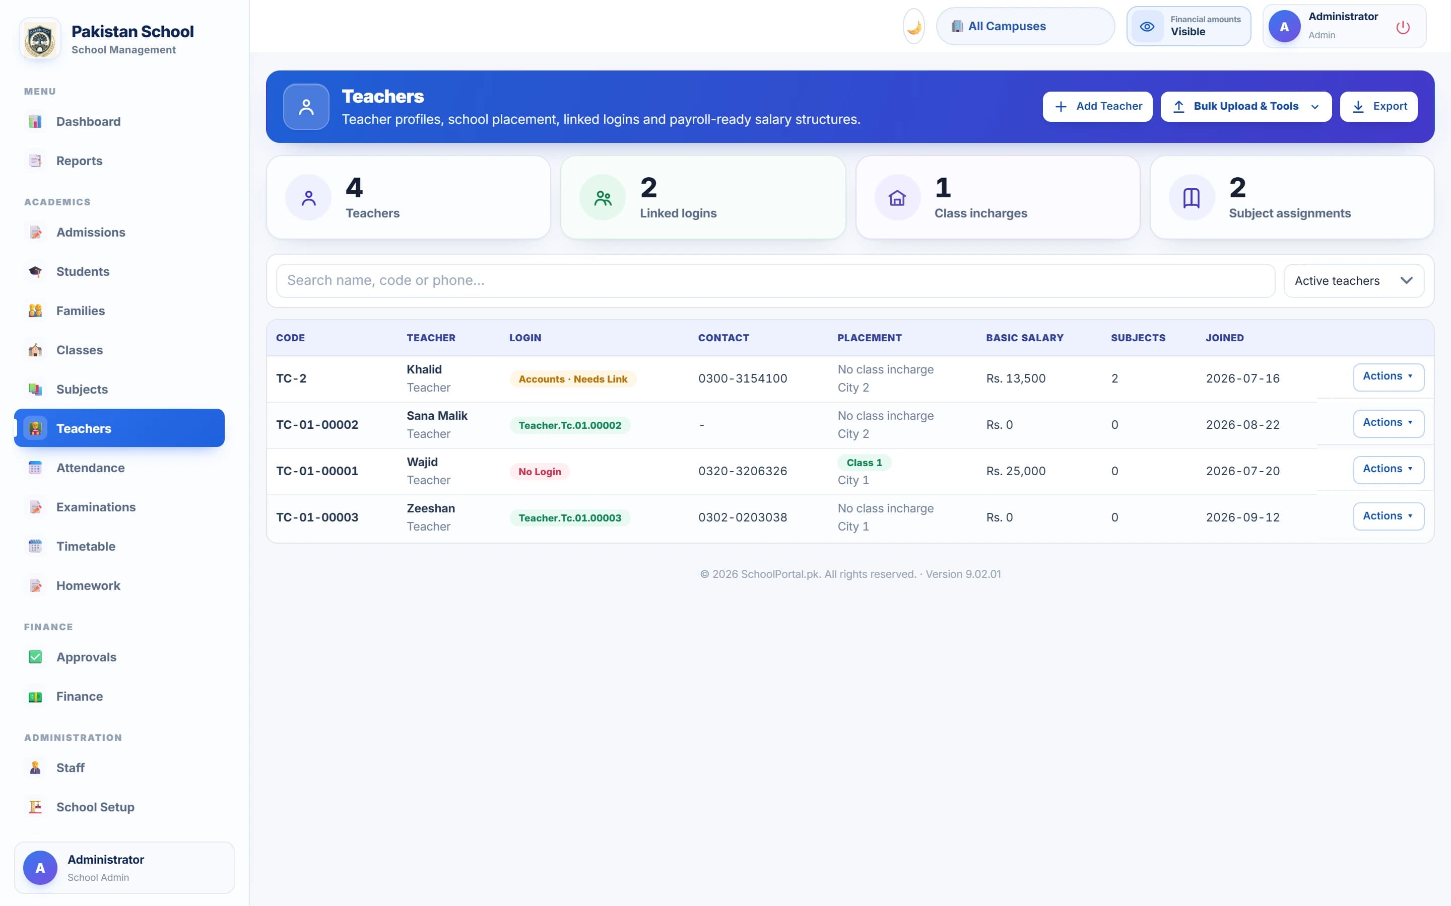Go to the Dashboard menu item
Viewport: 1451px width, 906px height.
[119, 122]
